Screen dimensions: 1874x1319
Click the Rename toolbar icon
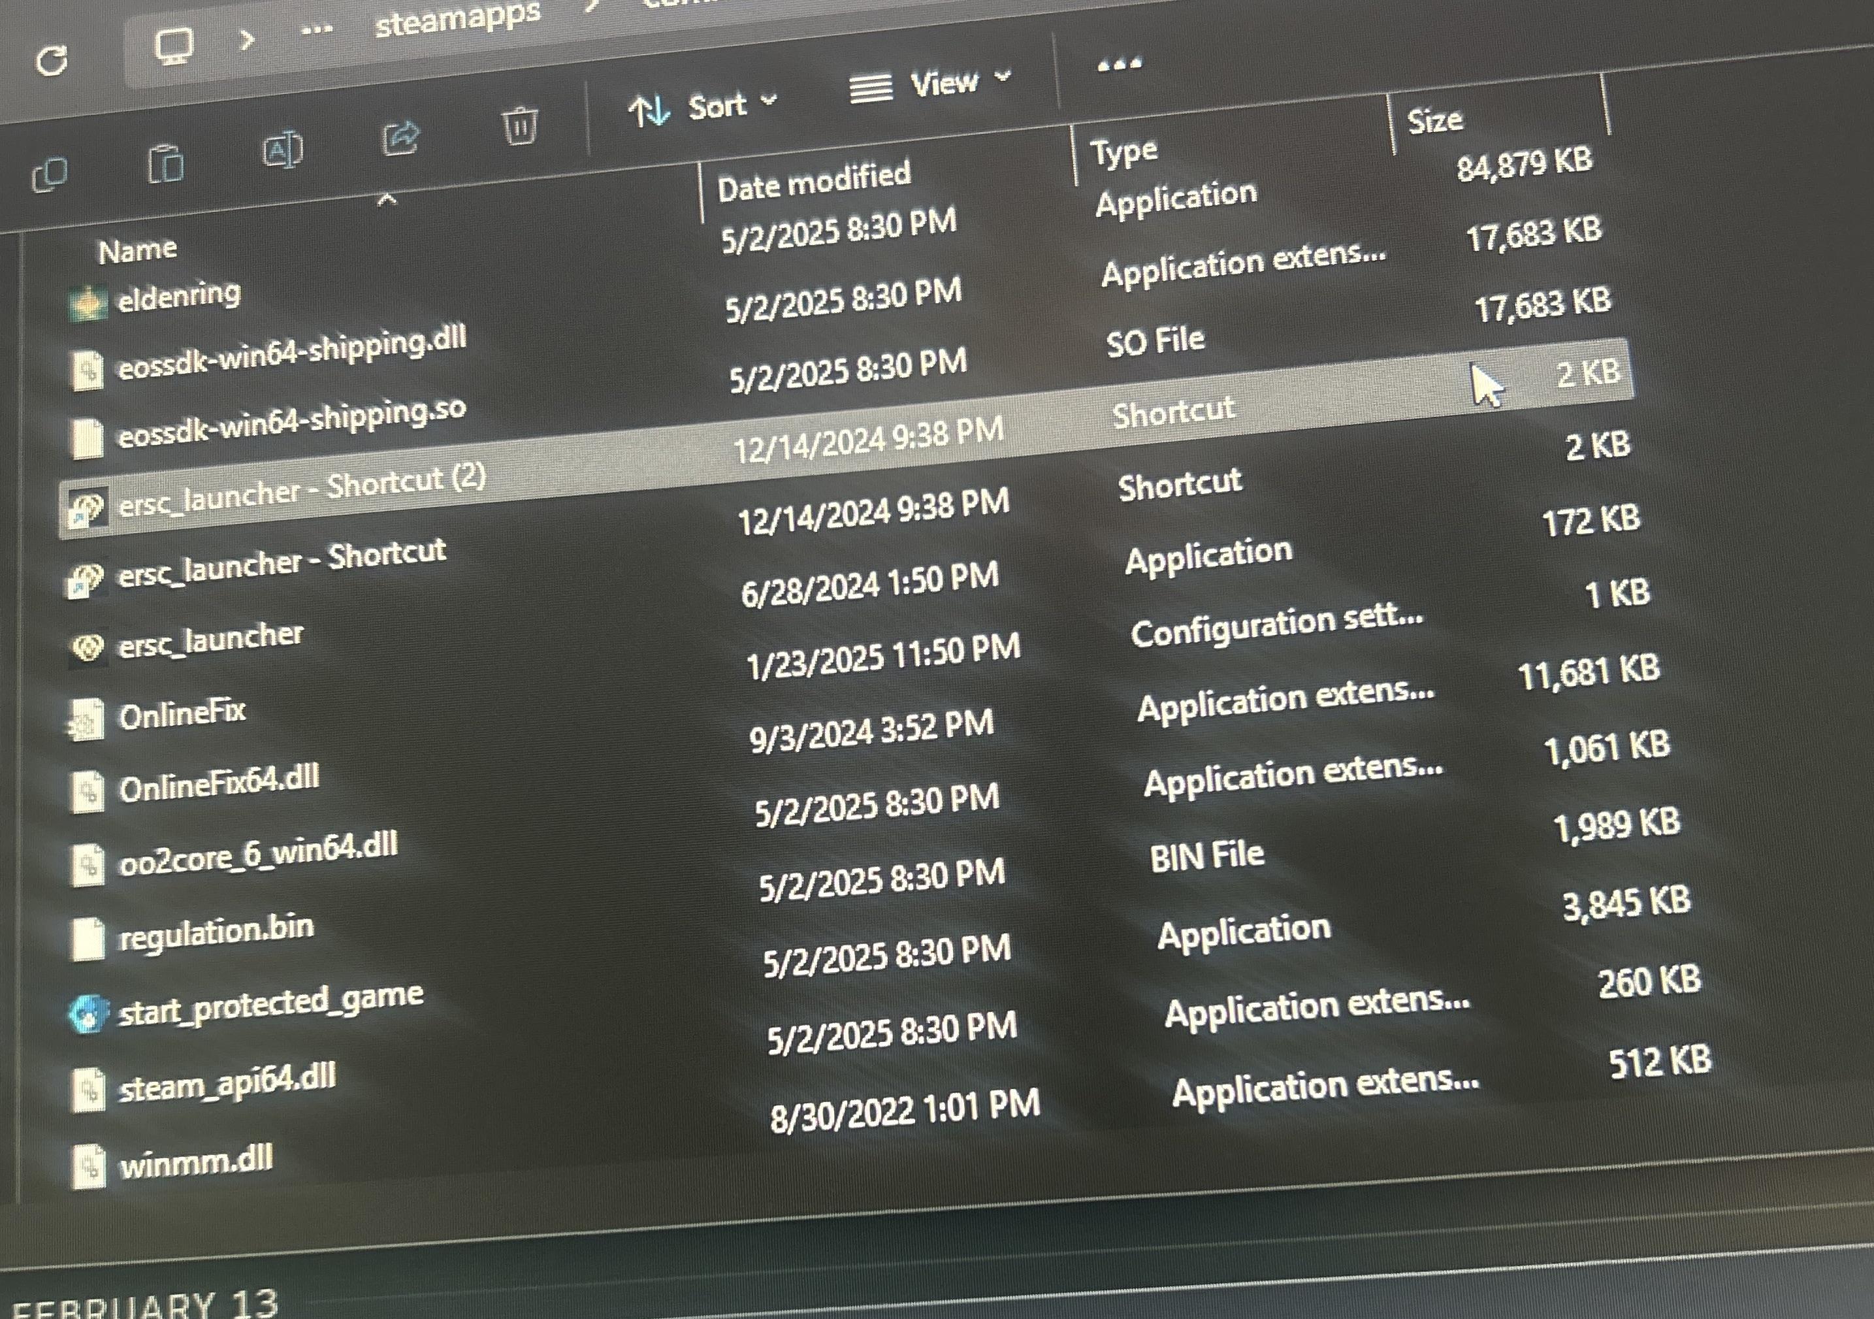(283, 150)
